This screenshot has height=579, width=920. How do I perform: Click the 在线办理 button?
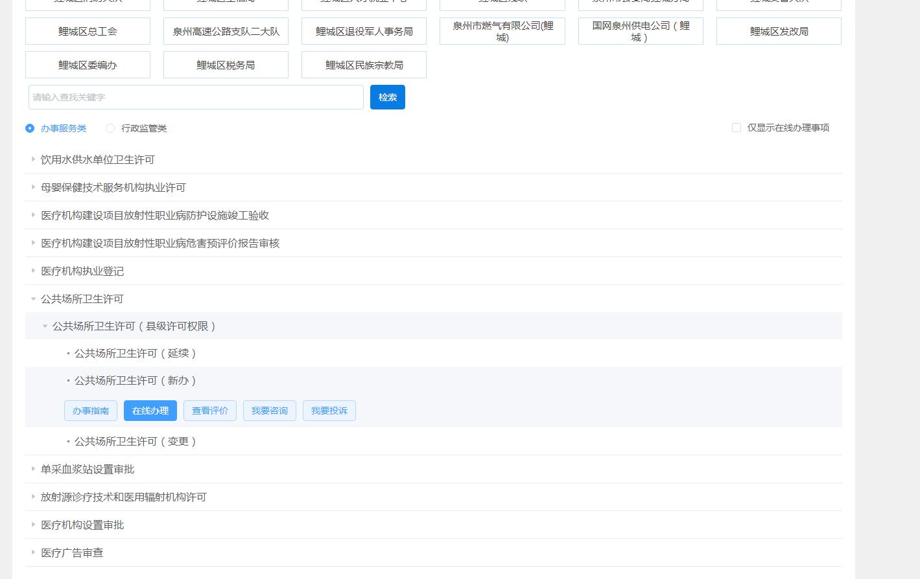[150, 411]
